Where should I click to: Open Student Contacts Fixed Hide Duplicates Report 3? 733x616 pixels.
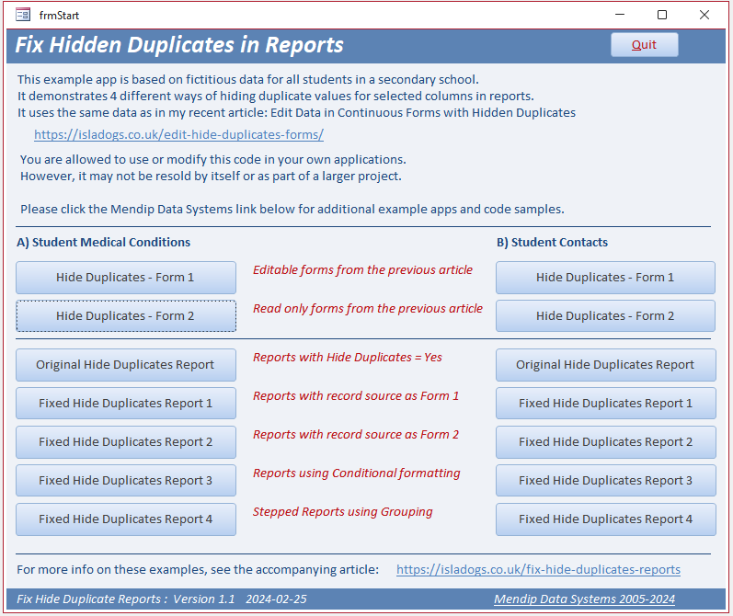(605, 481)
